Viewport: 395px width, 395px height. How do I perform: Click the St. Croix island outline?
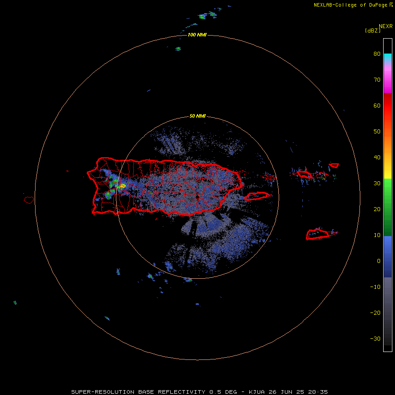point(318,234)
